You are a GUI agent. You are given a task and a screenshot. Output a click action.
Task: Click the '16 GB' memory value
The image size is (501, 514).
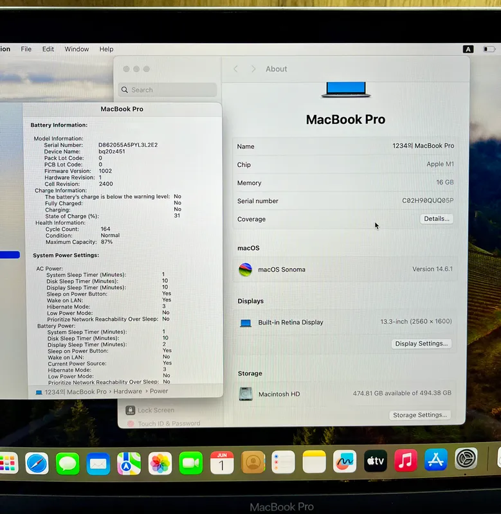445,182
